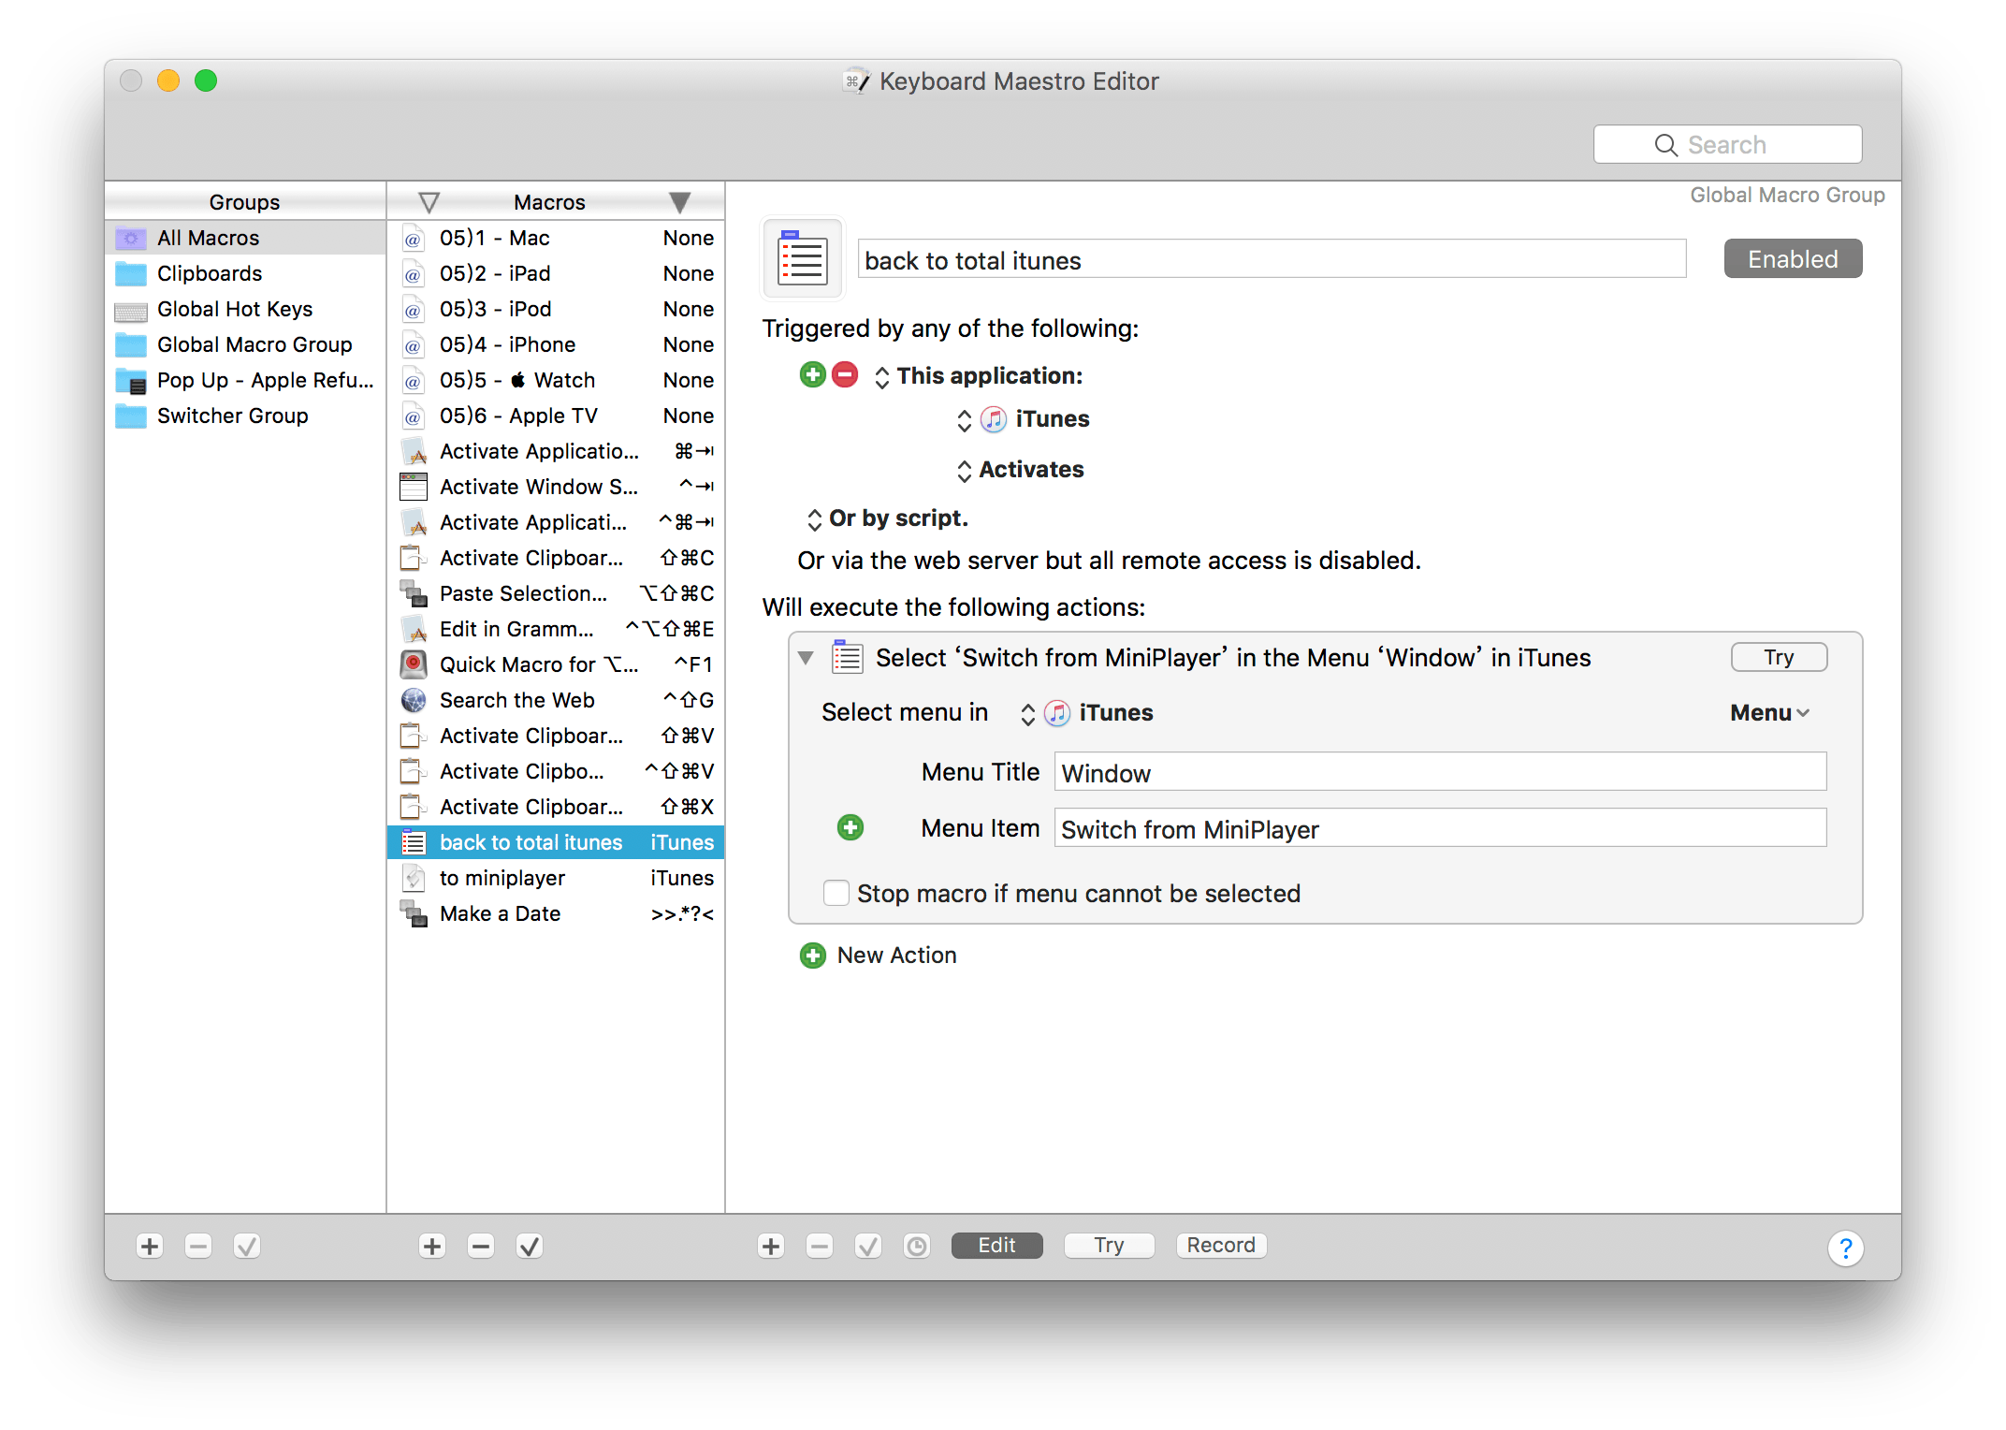Select the 'to miniplayer' macro

[x=502, y=878]
